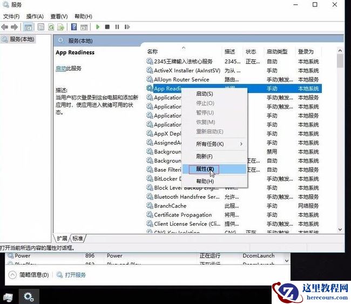Image resolution: width=351 pixels, height=304 pixels.
Task: Open the 操作(A) menu
Action: coord(35,16)
